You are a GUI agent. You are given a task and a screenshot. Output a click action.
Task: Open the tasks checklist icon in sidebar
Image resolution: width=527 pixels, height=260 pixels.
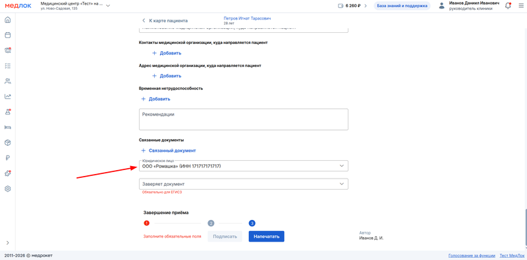point(8,66)
